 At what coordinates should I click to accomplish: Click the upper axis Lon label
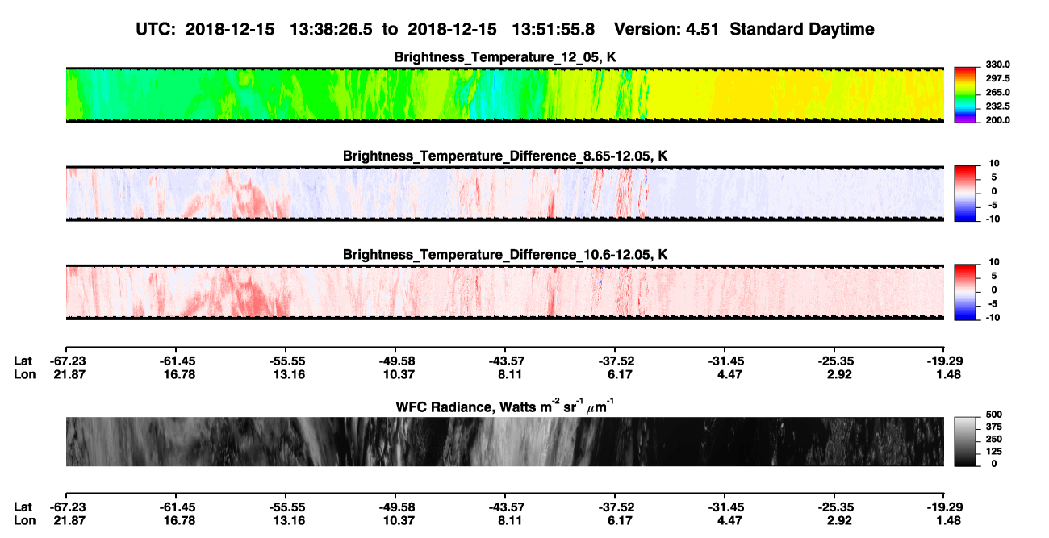click(24, 374)
